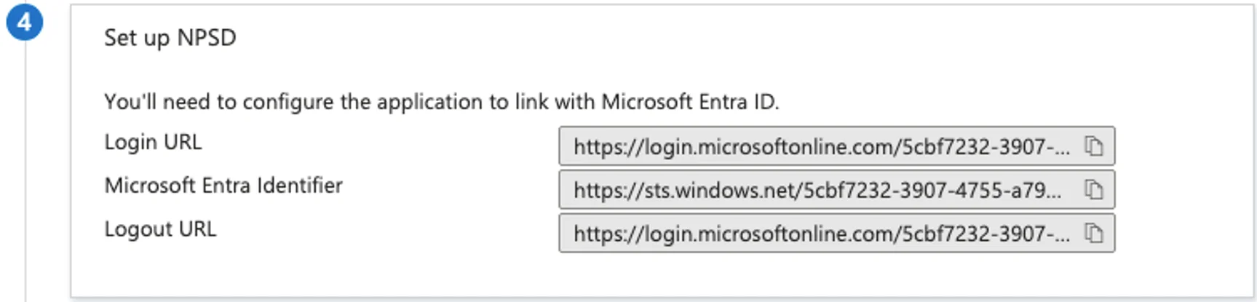Viewport: 1257px width, 302px height.
Task: Click the configuration instruction sentence
Action: click(x=442, y=102)
